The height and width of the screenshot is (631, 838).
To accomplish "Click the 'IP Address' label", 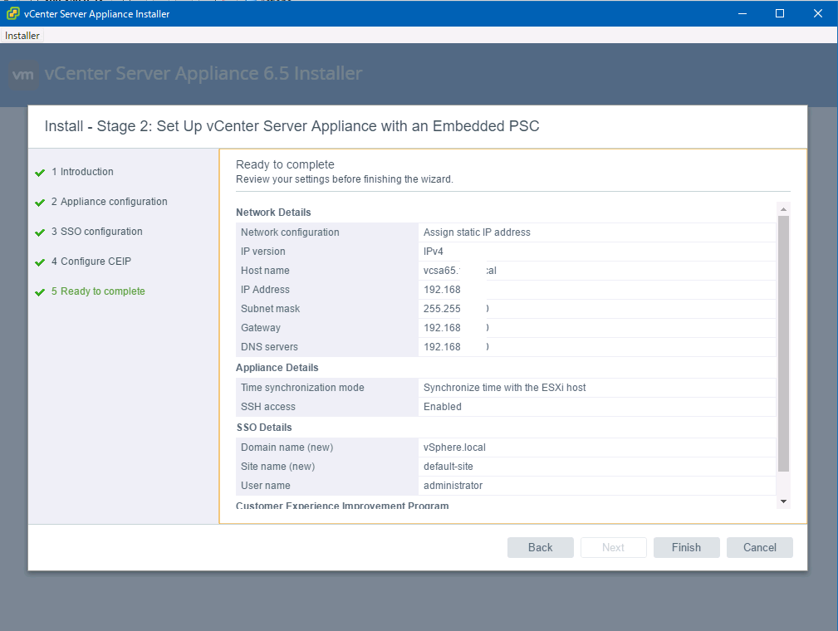I will tap(265, 290).
